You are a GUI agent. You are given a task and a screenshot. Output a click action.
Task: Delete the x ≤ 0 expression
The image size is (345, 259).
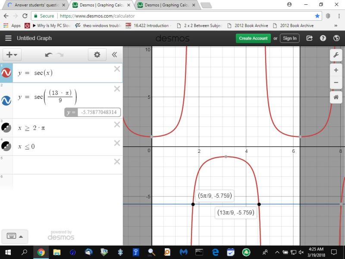pyautogui.click(x=117, y=143)
